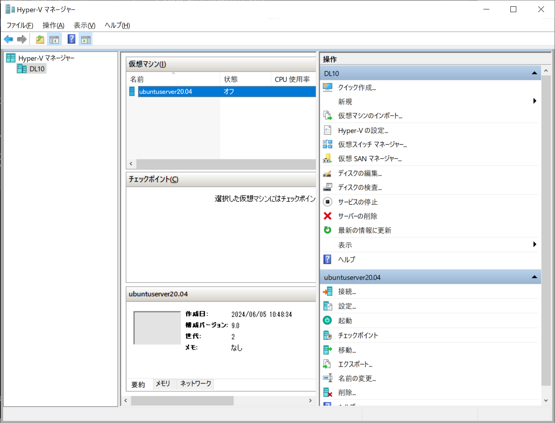Click the Back arrow toolbar icon

(8, 39)
